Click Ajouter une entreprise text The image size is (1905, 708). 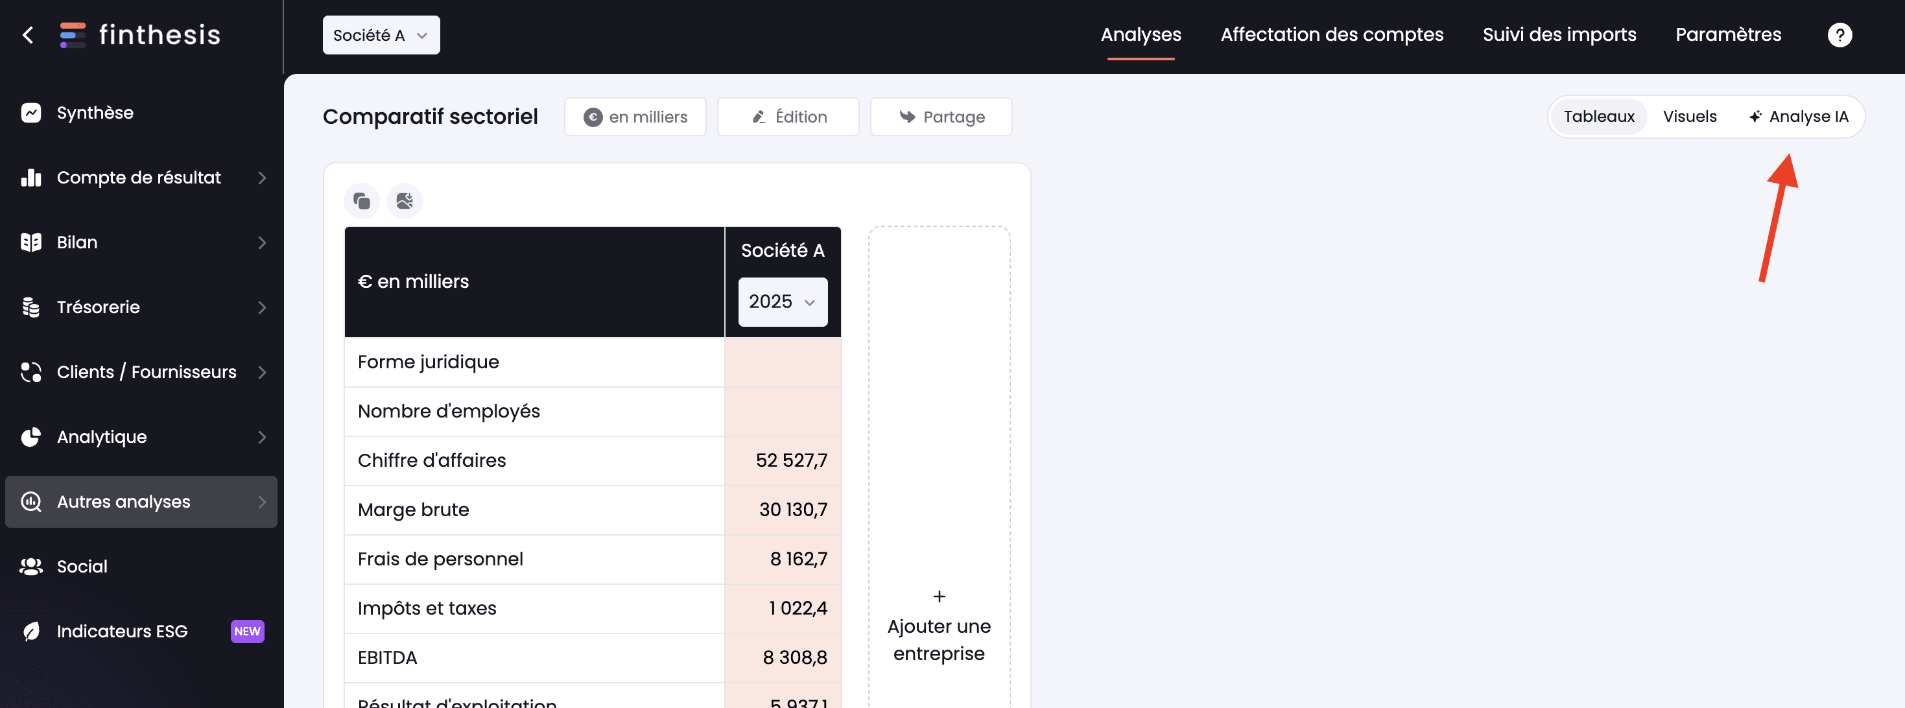coord(939,640)
